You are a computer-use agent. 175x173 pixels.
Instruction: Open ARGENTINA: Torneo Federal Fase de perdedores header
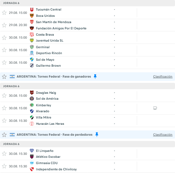54,134
